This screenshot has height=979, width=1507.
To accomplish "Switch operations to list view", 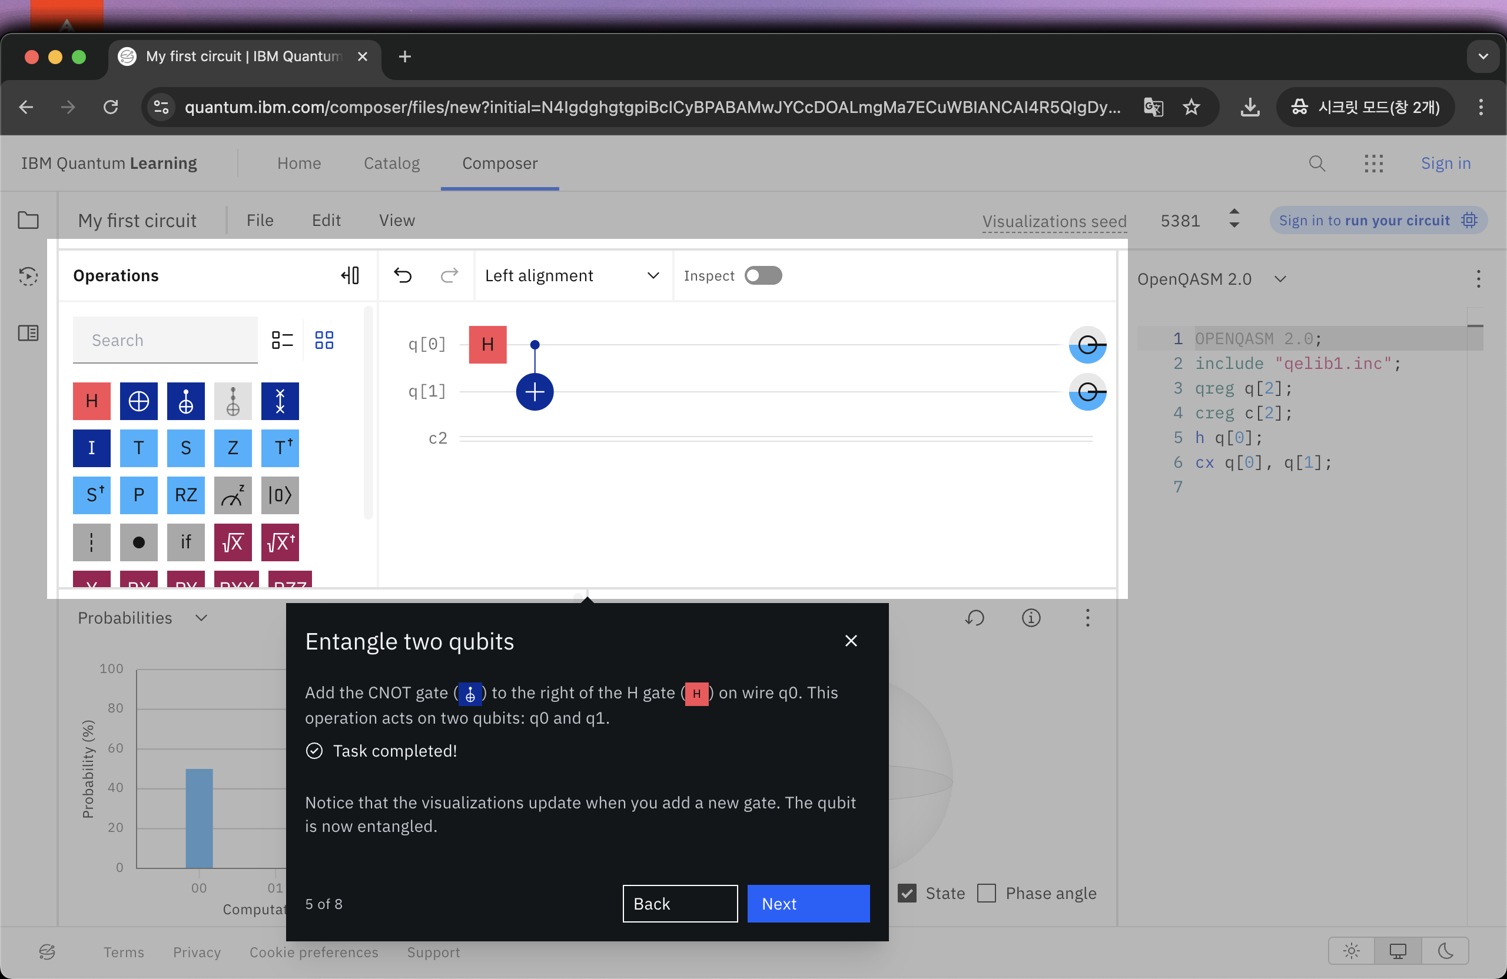I will (x=283, y=341).
